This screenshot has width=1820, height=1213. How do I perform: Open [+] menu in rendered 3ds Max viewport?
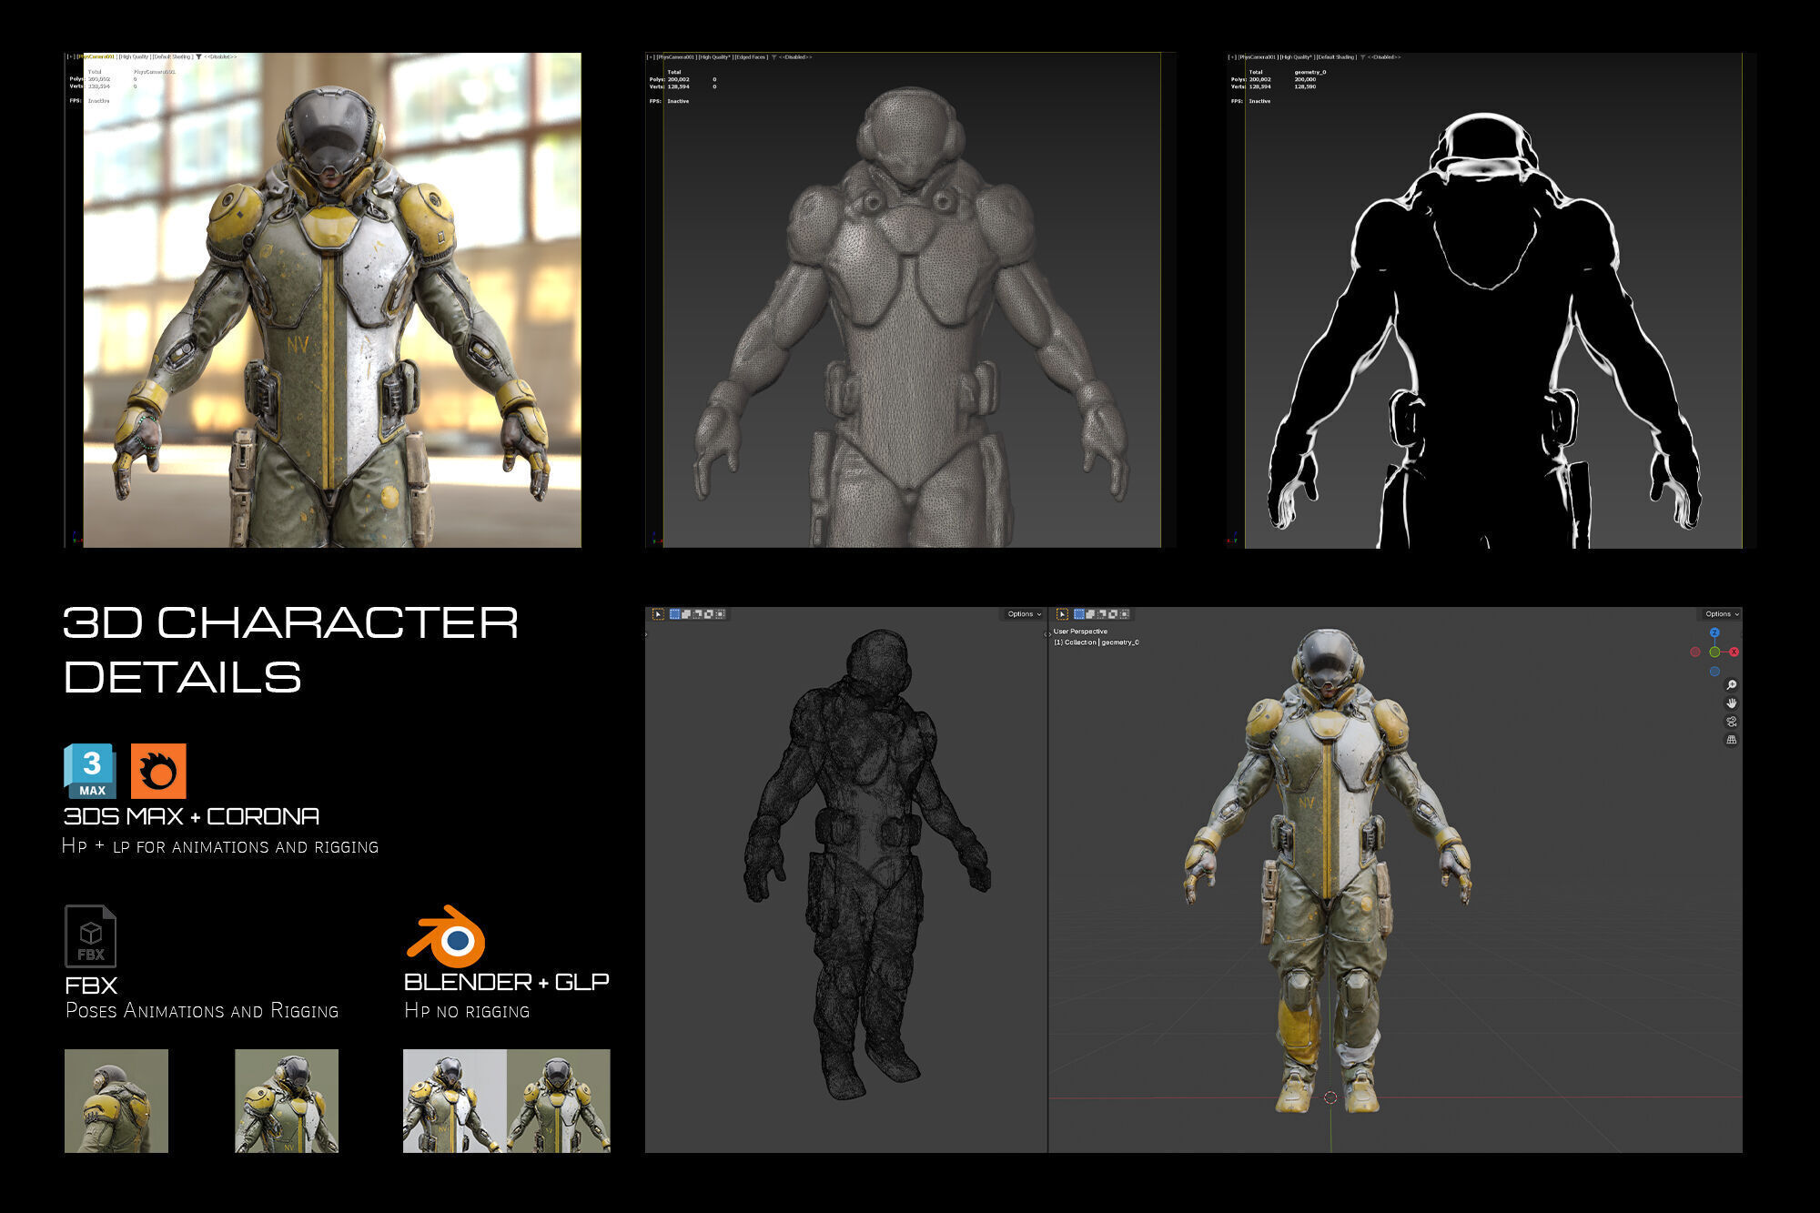point(71,56)
